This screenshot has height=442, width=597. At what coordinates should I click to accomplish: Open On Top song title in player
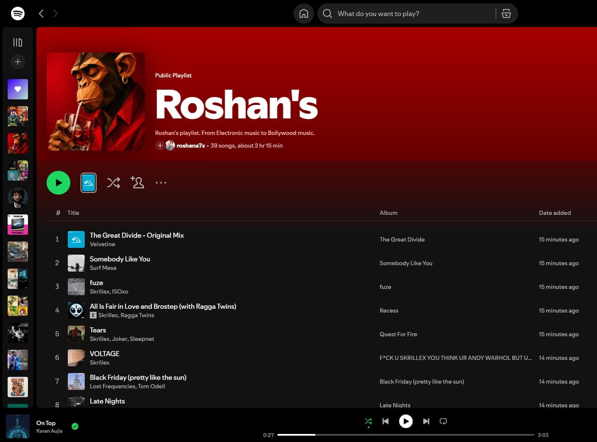pyautogui.click(x=46, y=423)
